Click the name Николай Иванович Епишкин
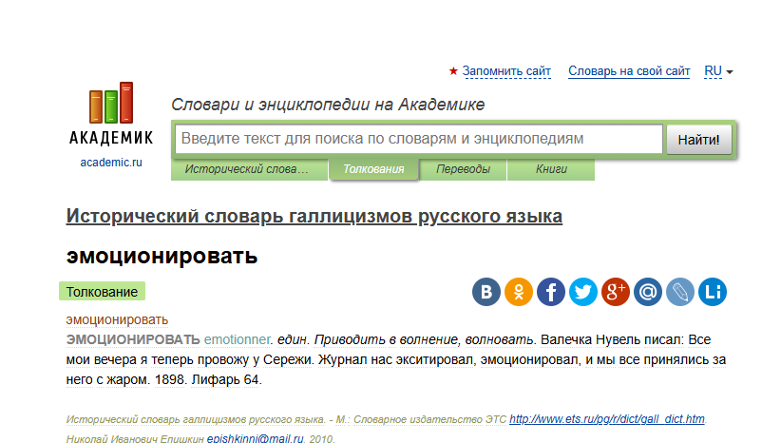781x443 pixels. pos(135,438)
